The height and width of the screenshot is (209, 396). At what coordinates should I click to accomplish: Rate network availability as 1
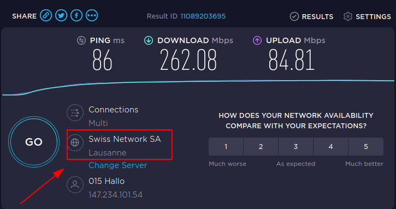(226, 146)
